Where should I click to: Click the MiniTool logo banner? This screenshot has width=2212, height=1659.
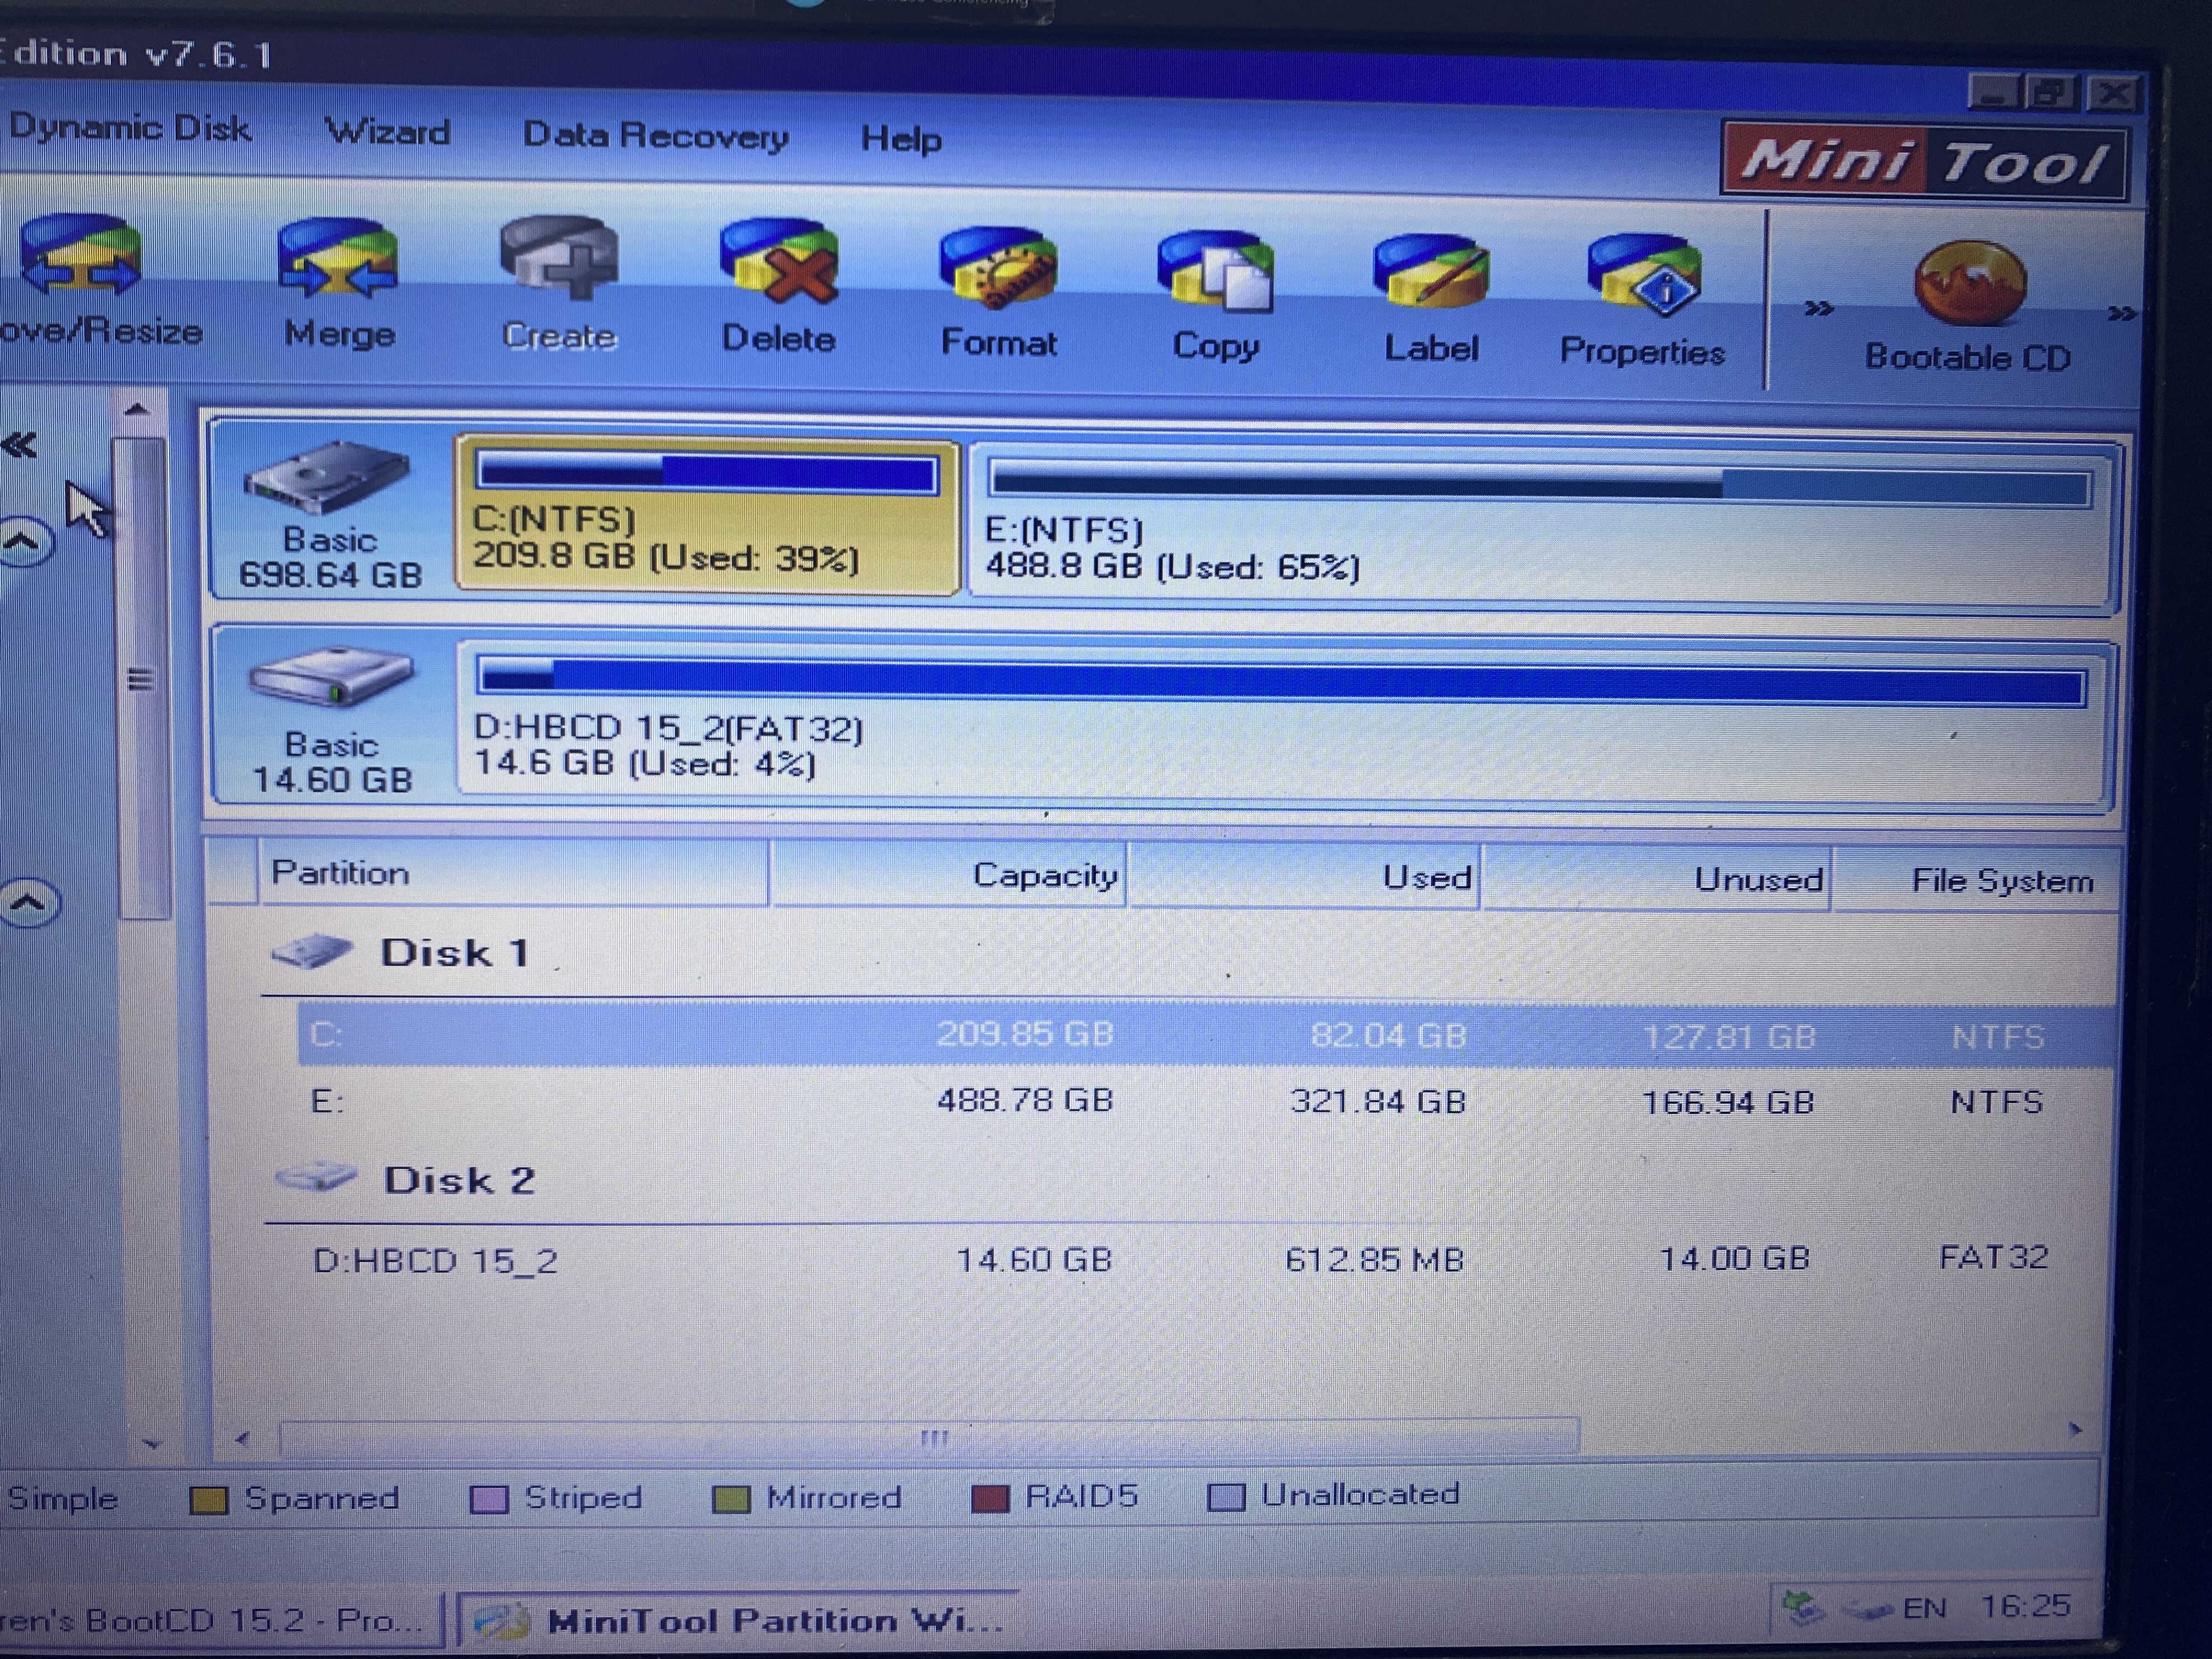click(x=1924, y=162)
